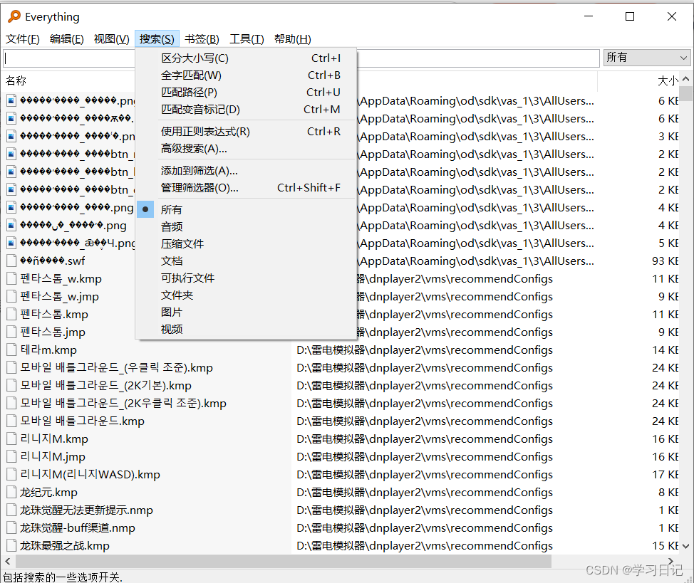Screen dimensions: 694x583
Task: Select file 모바일 배틀그라운드_(우클릭 조준).kmp
Action: [x=116, y=367]
